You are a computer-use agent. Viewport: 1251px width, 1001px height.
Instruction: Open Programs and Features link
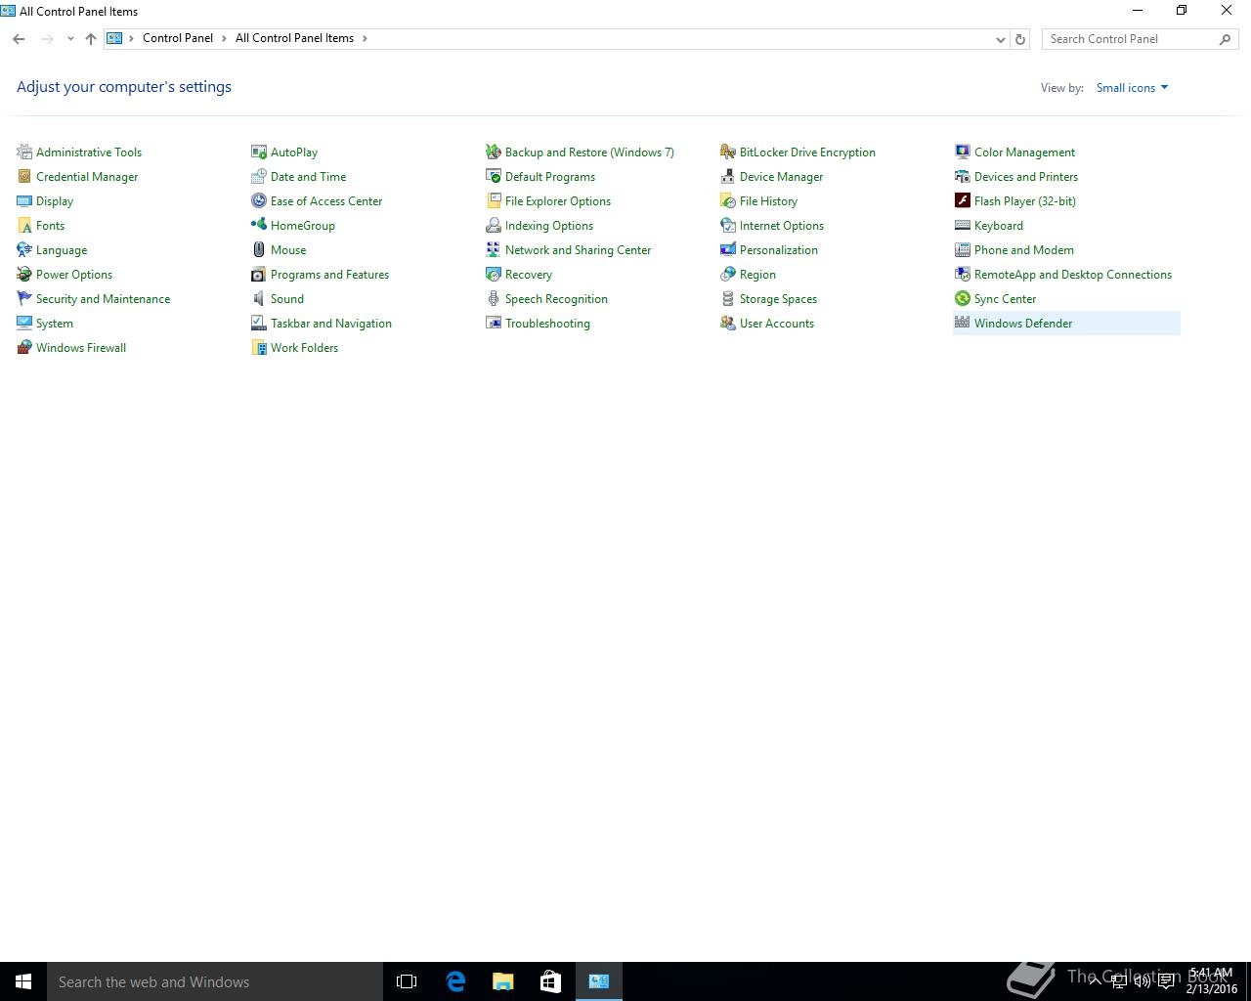pyautogui.click(x=329, y=275)
